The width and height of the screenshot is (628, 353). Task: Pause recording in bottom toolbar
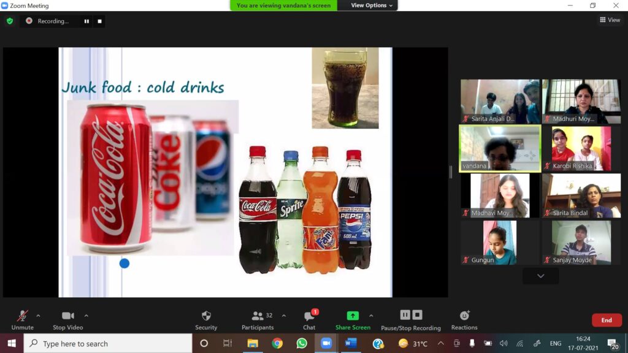click(405, 315)
